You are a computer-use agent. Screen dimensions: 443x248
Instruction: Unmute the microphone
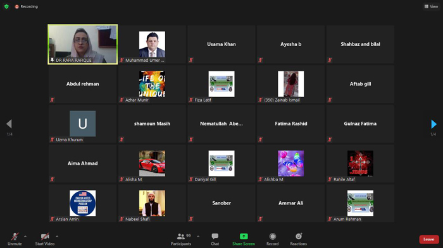[15, 239]
